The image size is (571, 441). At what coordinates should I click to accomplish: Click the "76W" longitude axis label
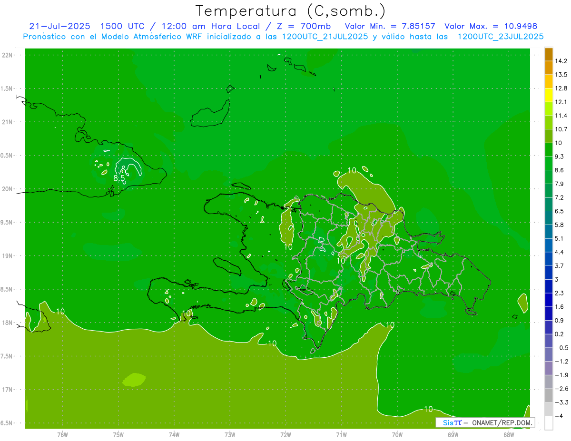(x=62, y=434)
